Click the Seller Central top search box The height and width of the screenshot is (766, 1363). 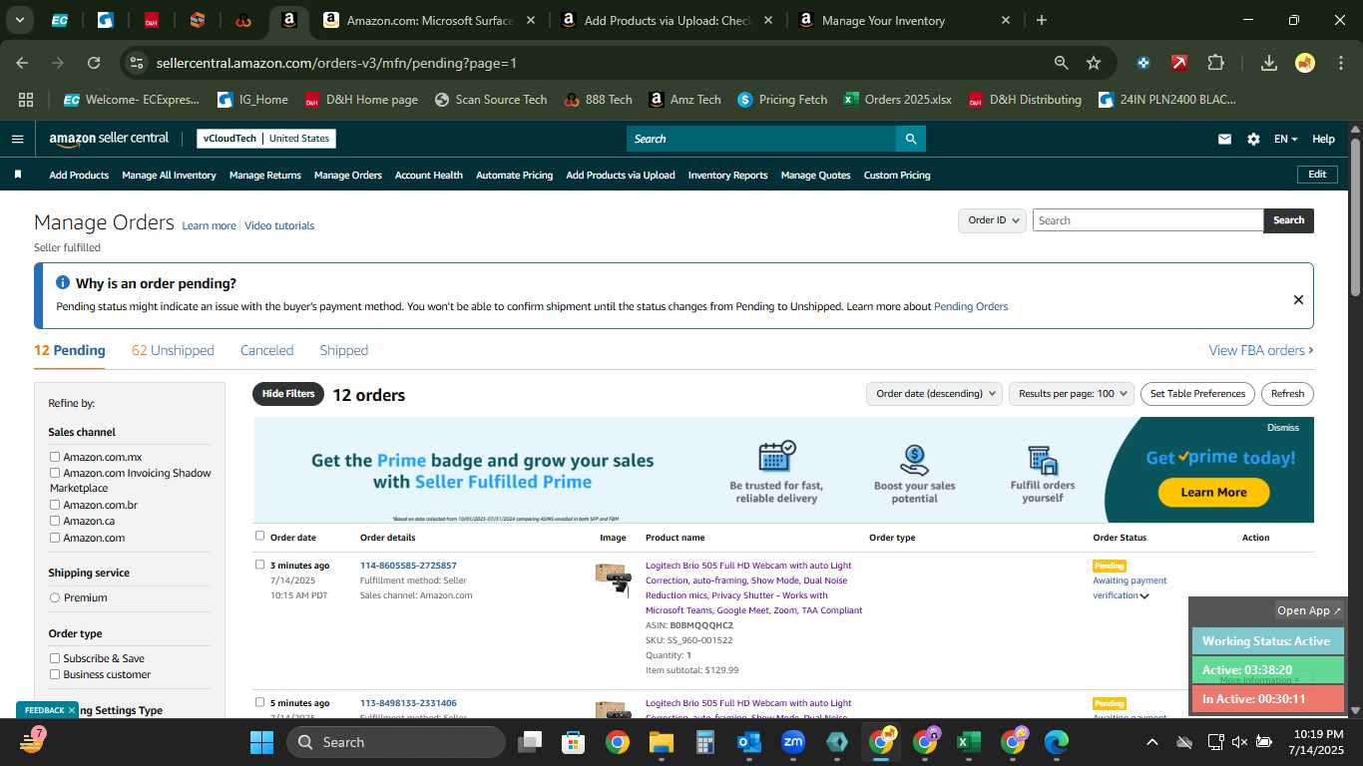761,139
